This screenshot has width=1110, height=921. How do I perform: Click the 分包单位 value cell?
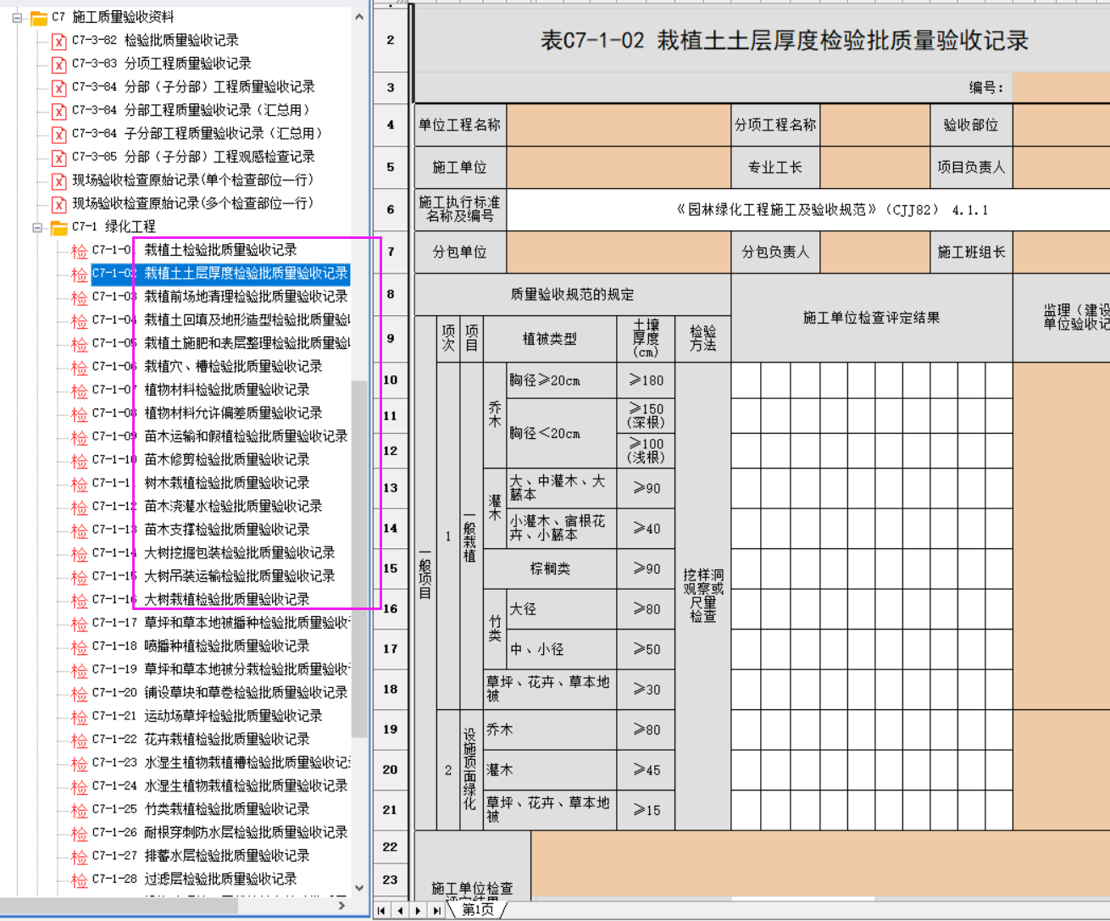(x=619, y=252)
